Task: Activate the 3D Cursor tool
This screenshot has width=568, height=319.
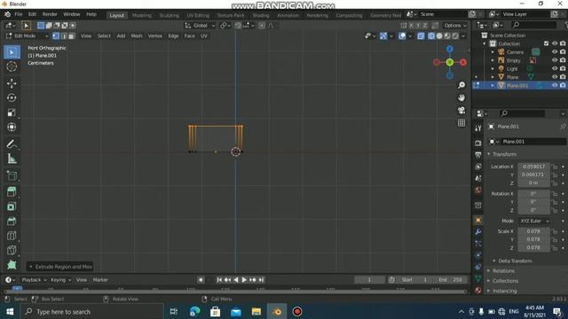Action: click(x=12, y=66)
